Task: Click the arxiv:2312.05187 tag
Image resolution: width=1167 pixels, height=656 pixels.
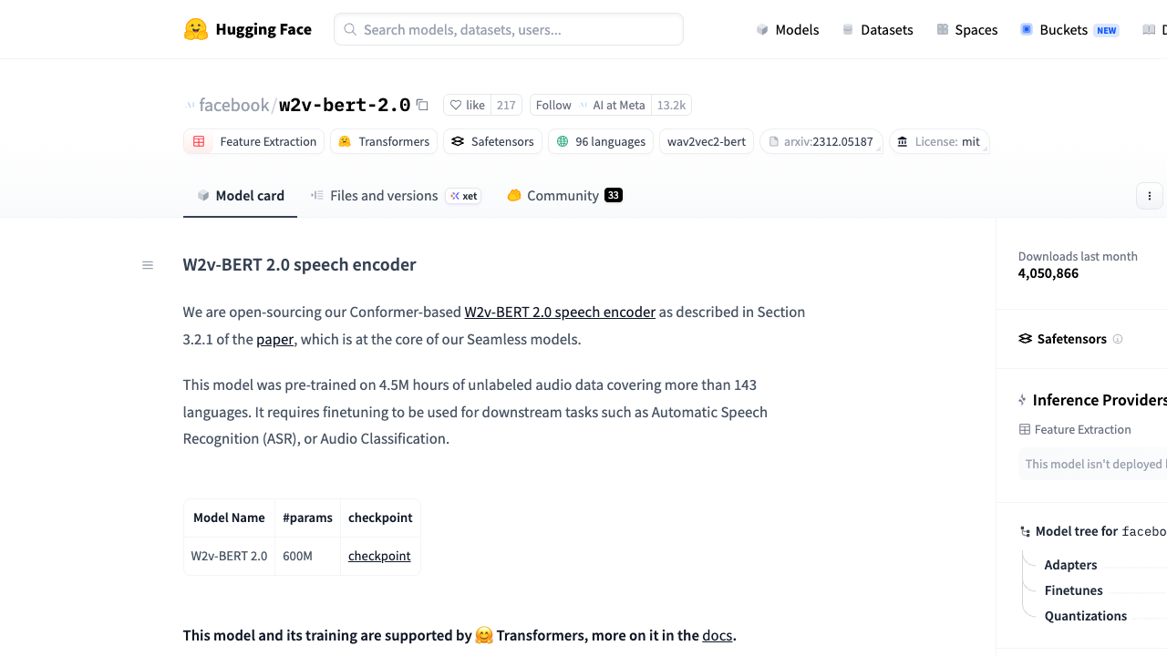Action: tap(821, 141)
